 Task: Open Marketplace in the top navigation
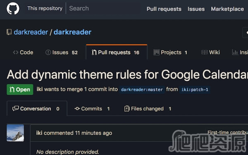point(227,9)
